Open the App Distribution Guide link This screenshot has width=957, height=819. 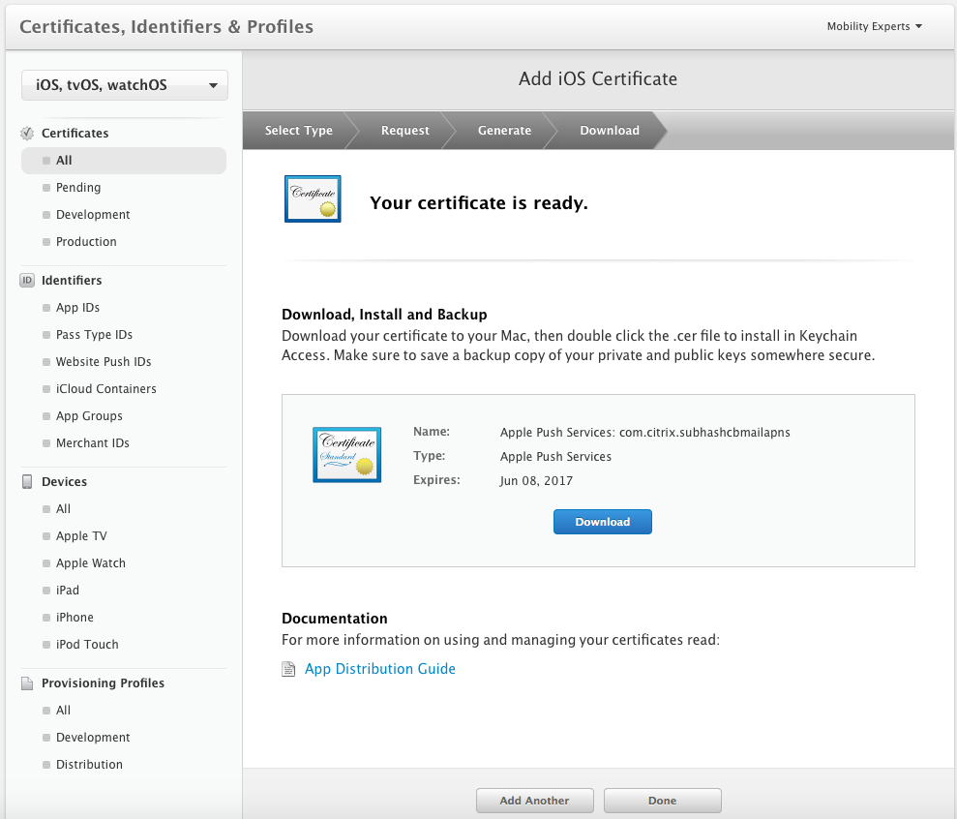379,669
